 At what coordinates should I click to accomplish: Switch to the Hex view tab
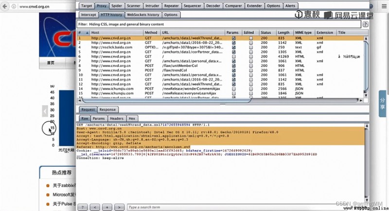[132, 119]
